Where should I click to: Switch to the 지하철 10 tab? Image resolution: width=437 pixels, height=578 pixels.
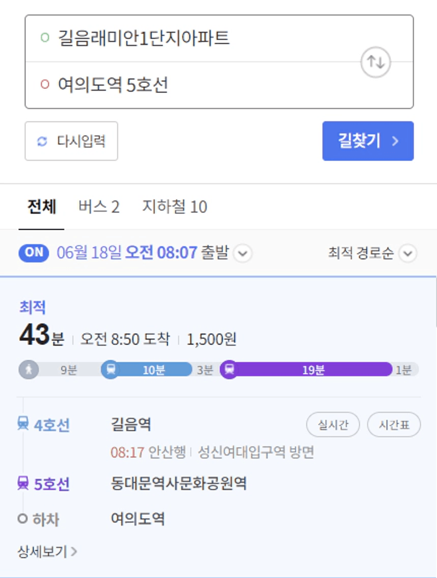coord(175,207)
